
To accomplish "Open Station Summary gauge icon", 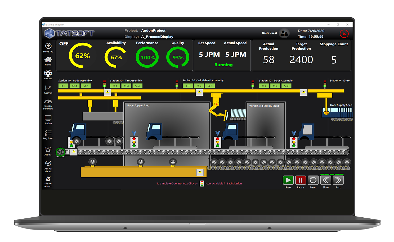I will [48, 102].
